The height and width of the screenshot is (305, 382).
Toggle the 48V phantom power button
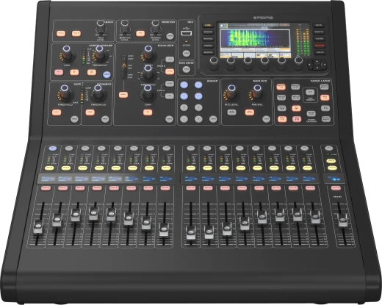(59, 73)
